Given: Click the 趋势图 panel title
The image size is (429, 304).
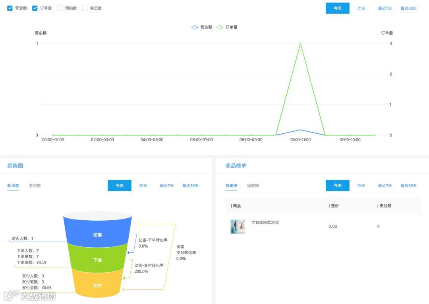Looking at the screenshot, I should [x=15, y=165].
